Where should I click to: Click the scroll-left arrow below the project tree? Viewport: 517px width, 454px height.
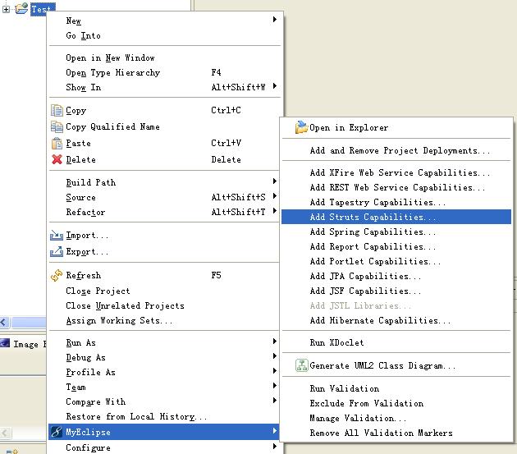click(x=5, y=322)
